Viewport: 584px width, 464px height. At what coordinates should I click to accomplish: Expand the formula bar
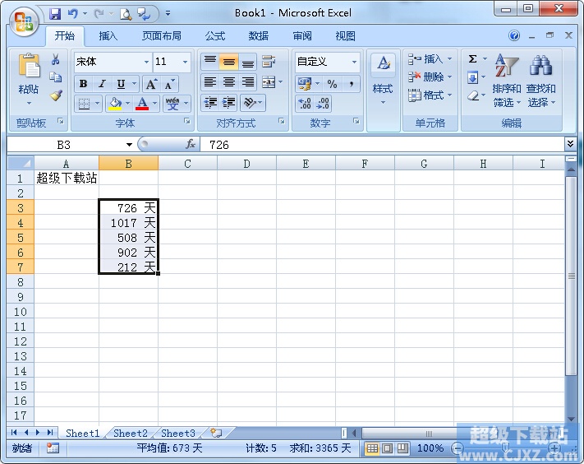(x=570, y=144)
